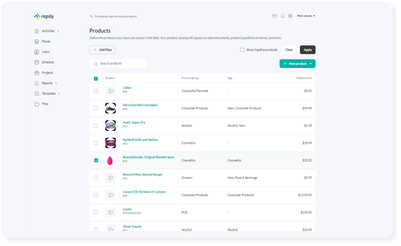Check the Altra Duo Men's Sneakers checkbox
Viewport: 401px width, 246px height.
96,108
